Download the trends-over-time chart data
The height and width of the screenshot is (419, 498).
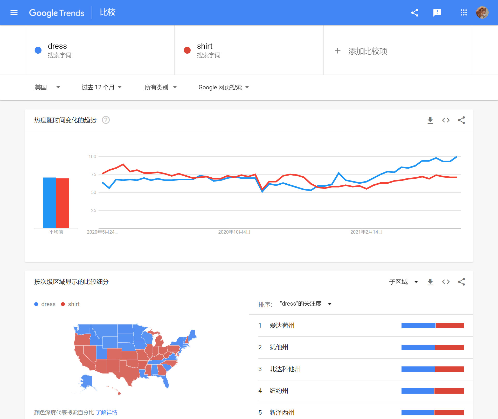[430, 120]
